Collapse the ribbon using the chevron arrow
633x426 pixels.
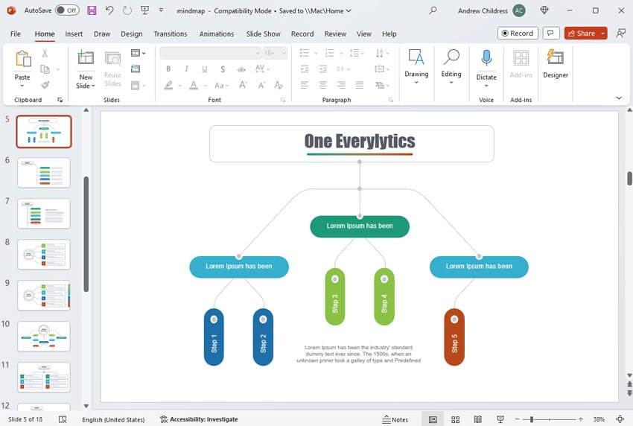pos(618,98)
